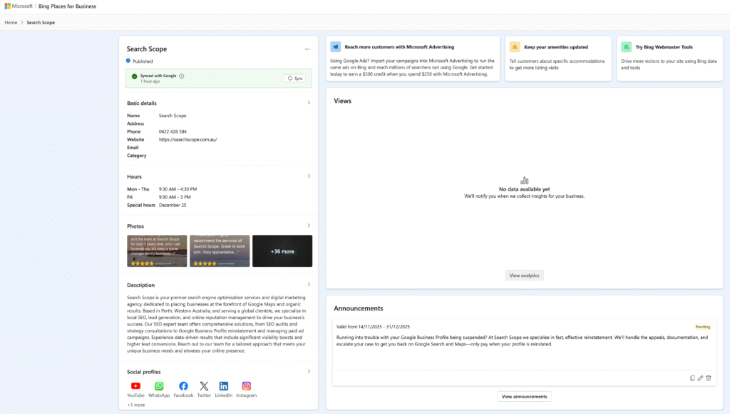This screenshot has height=414, width=730.
Task: Expand the Social profiles section
Action: point(309,371)
